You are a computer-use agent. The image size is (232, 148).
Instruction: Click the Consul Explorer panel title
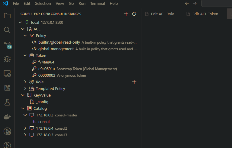(x=51, y=14)
